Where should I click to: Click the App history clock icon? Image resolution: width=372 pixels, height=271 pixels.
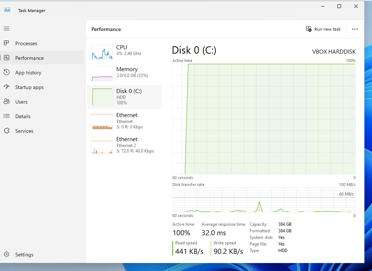click(x=7, y=73)
